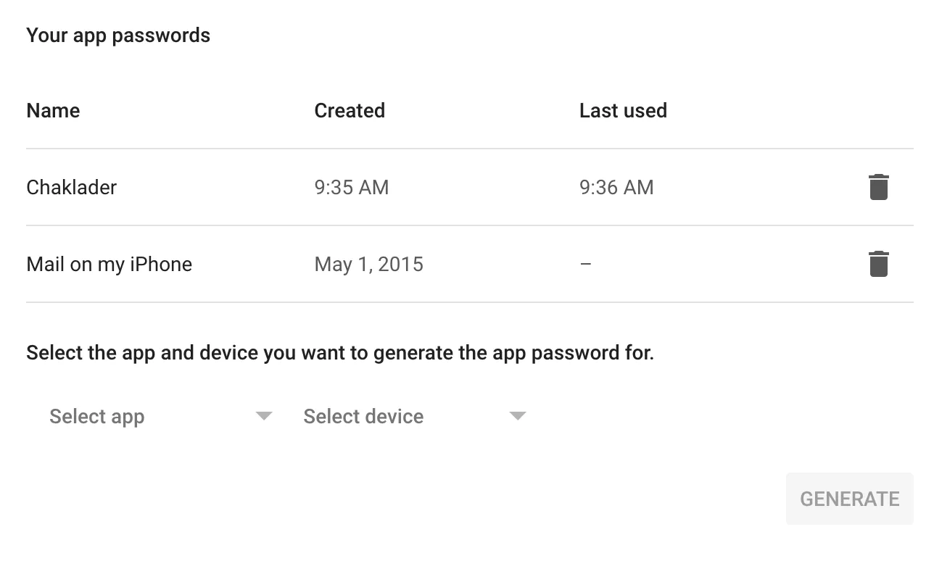Click the Created column header
The image size is (934, 561).
(350, 111)
